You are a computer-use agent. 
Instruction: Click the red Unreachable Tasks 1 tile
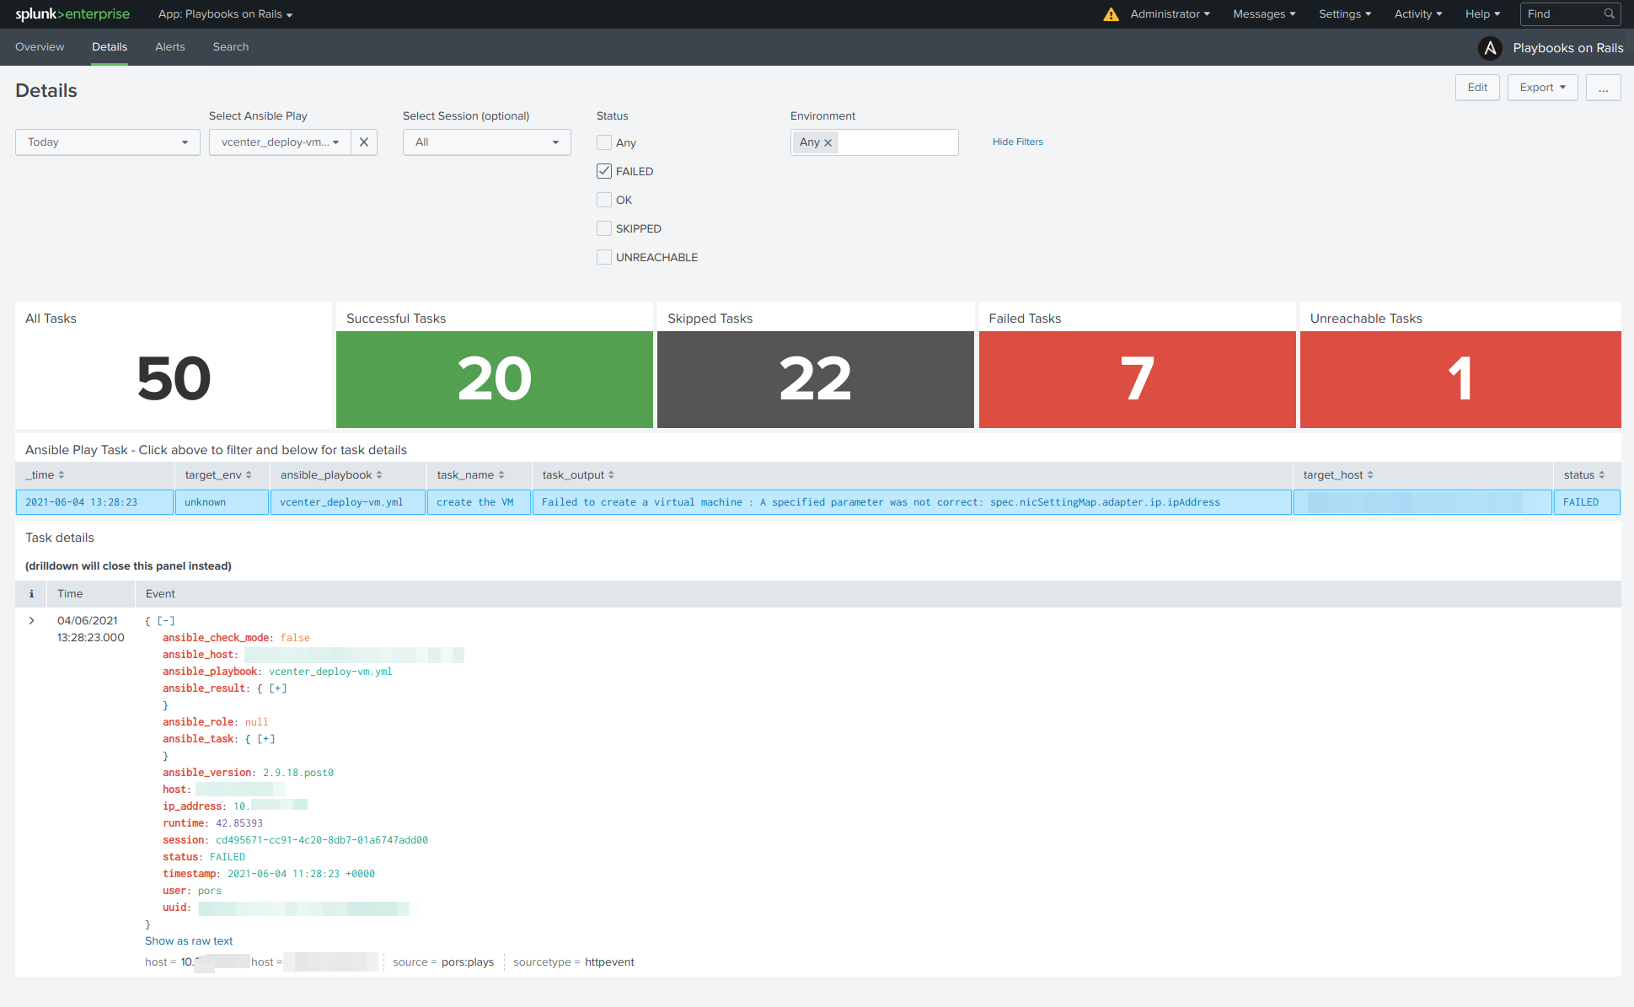pyautogui.click(x=1460, y=379)
